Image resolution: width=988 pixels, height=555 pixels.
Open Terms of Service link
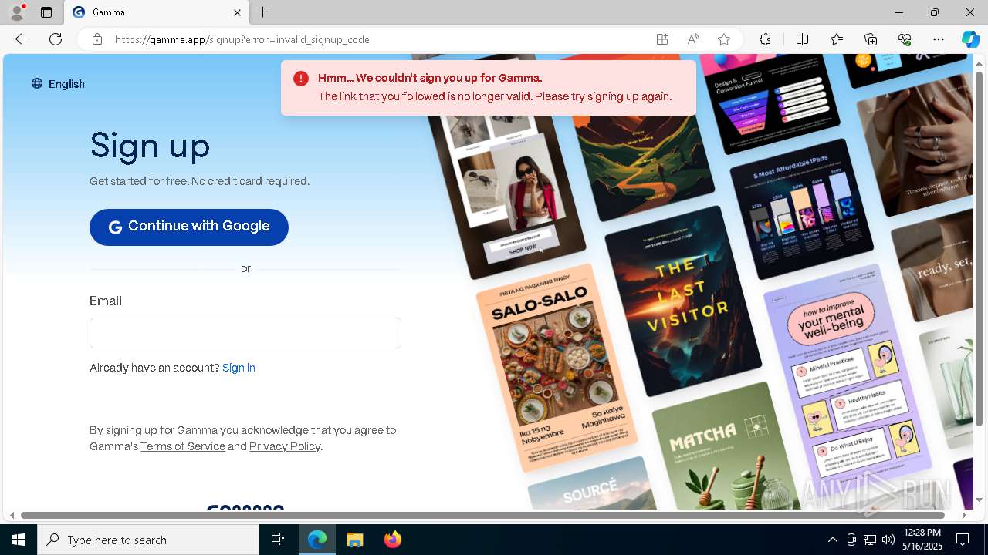click(183, 446)
